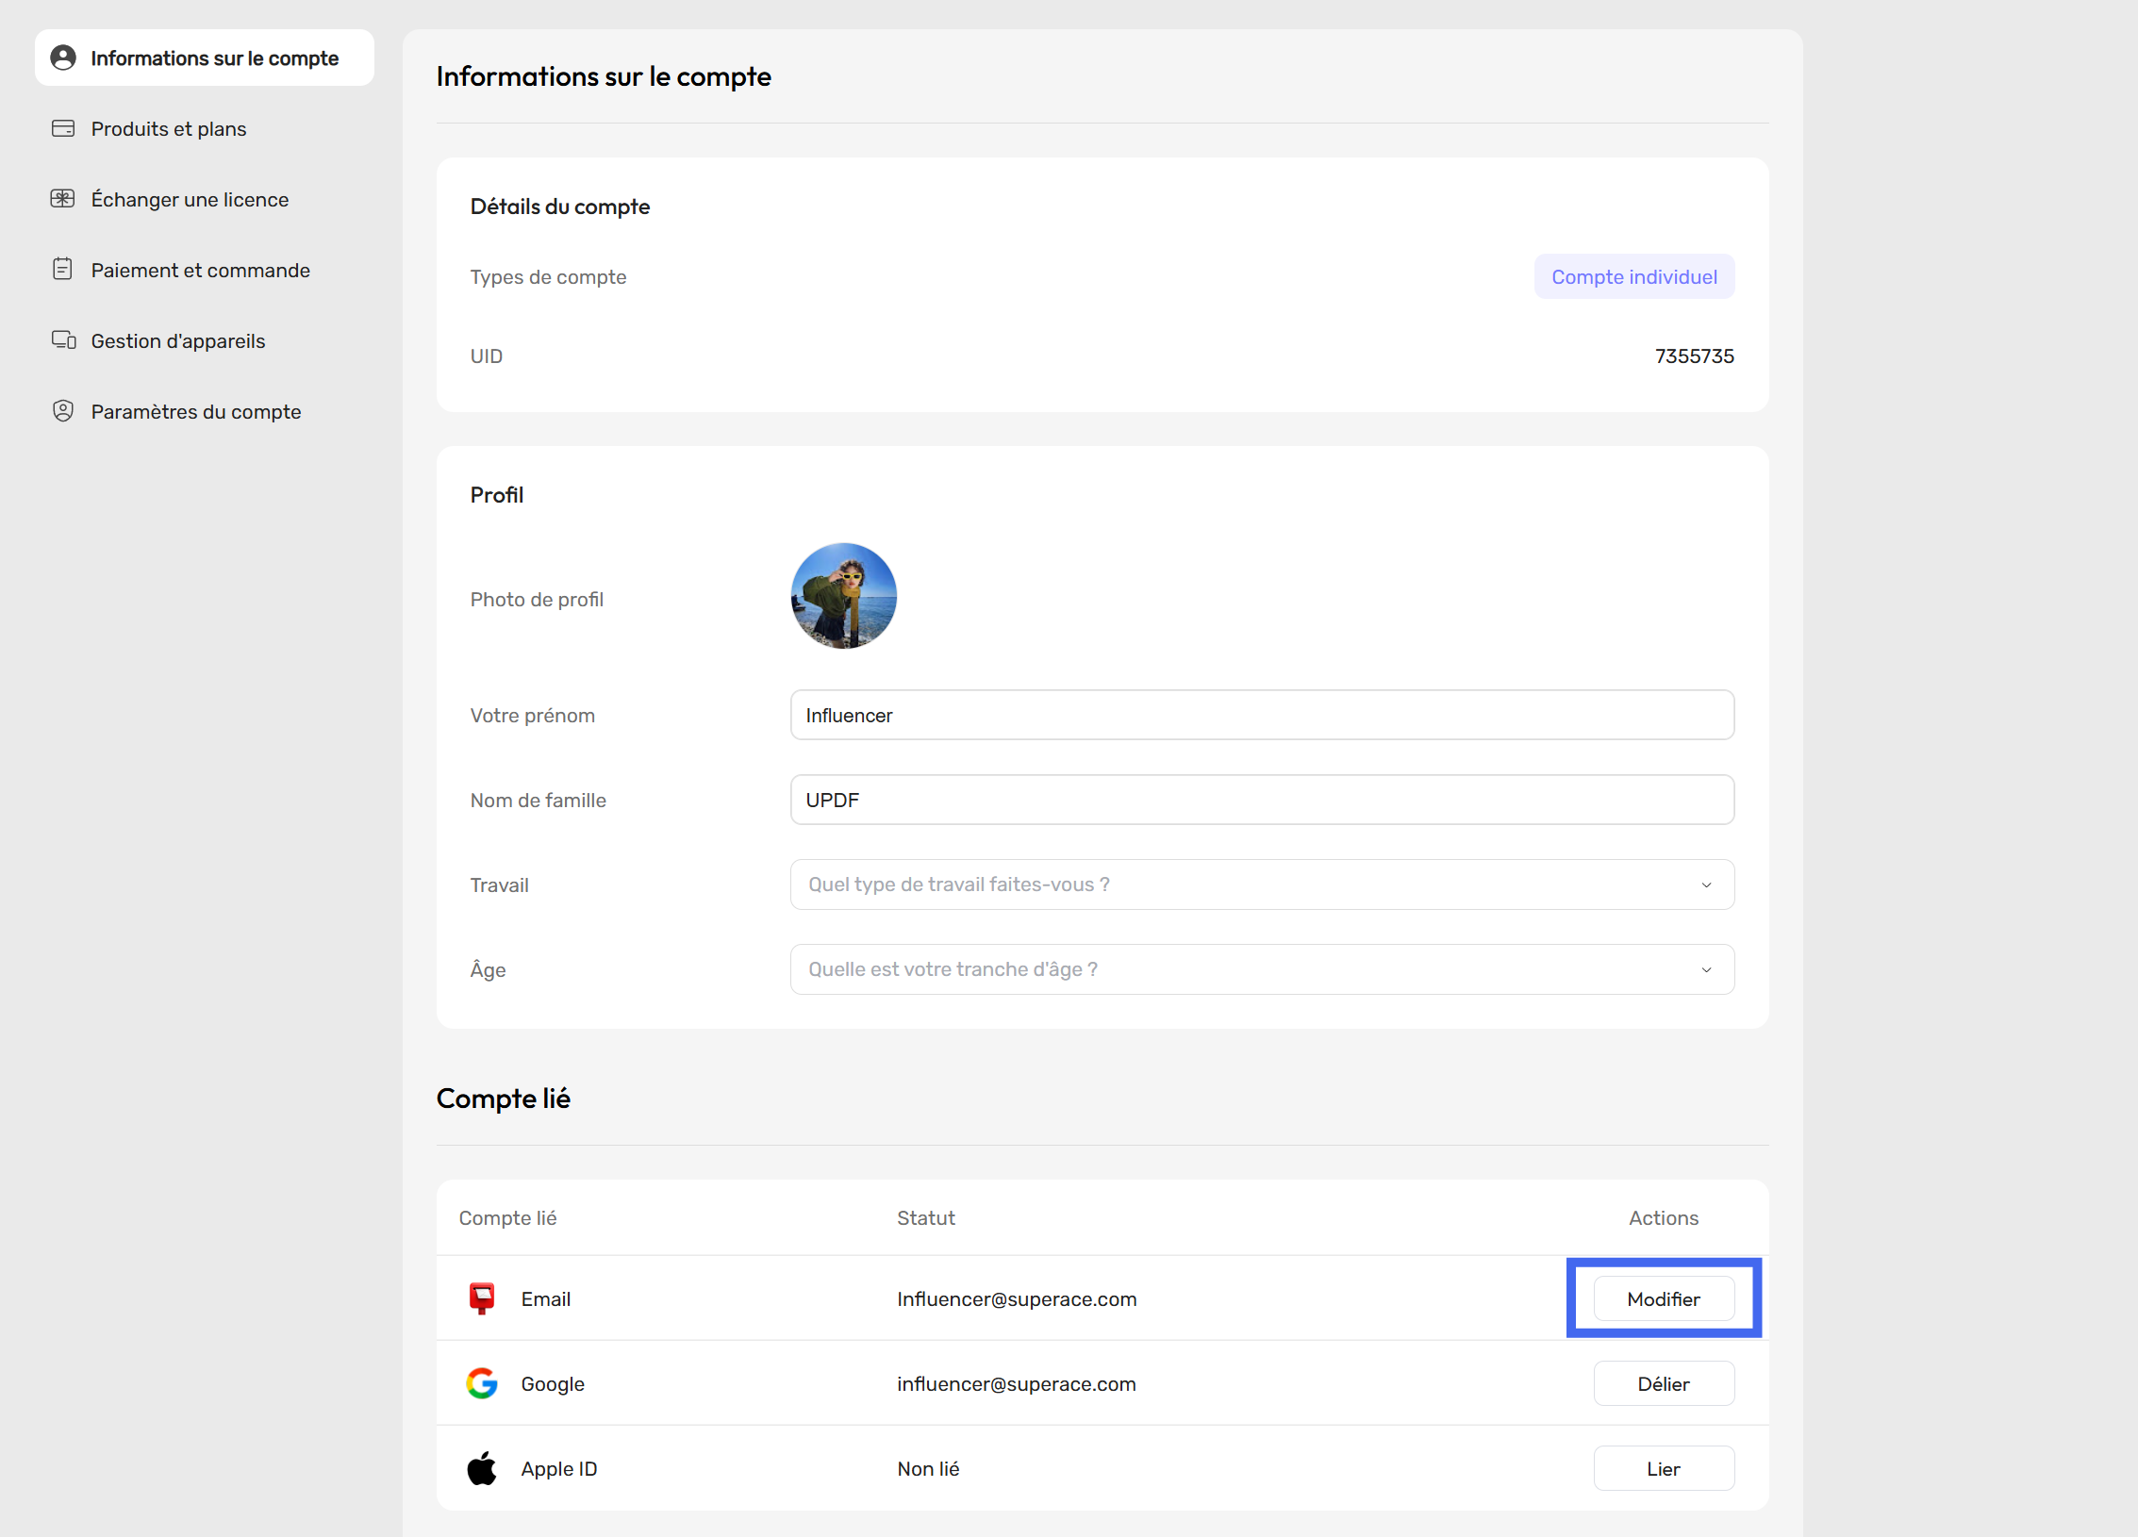2138x1537 pixels.
Task: Click the Photo de profil label
Action: pyautogui.click(x=537, y=599)
